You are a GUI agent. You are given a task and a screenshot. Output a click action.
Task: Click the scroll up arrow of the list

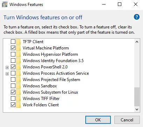[137, 42]
